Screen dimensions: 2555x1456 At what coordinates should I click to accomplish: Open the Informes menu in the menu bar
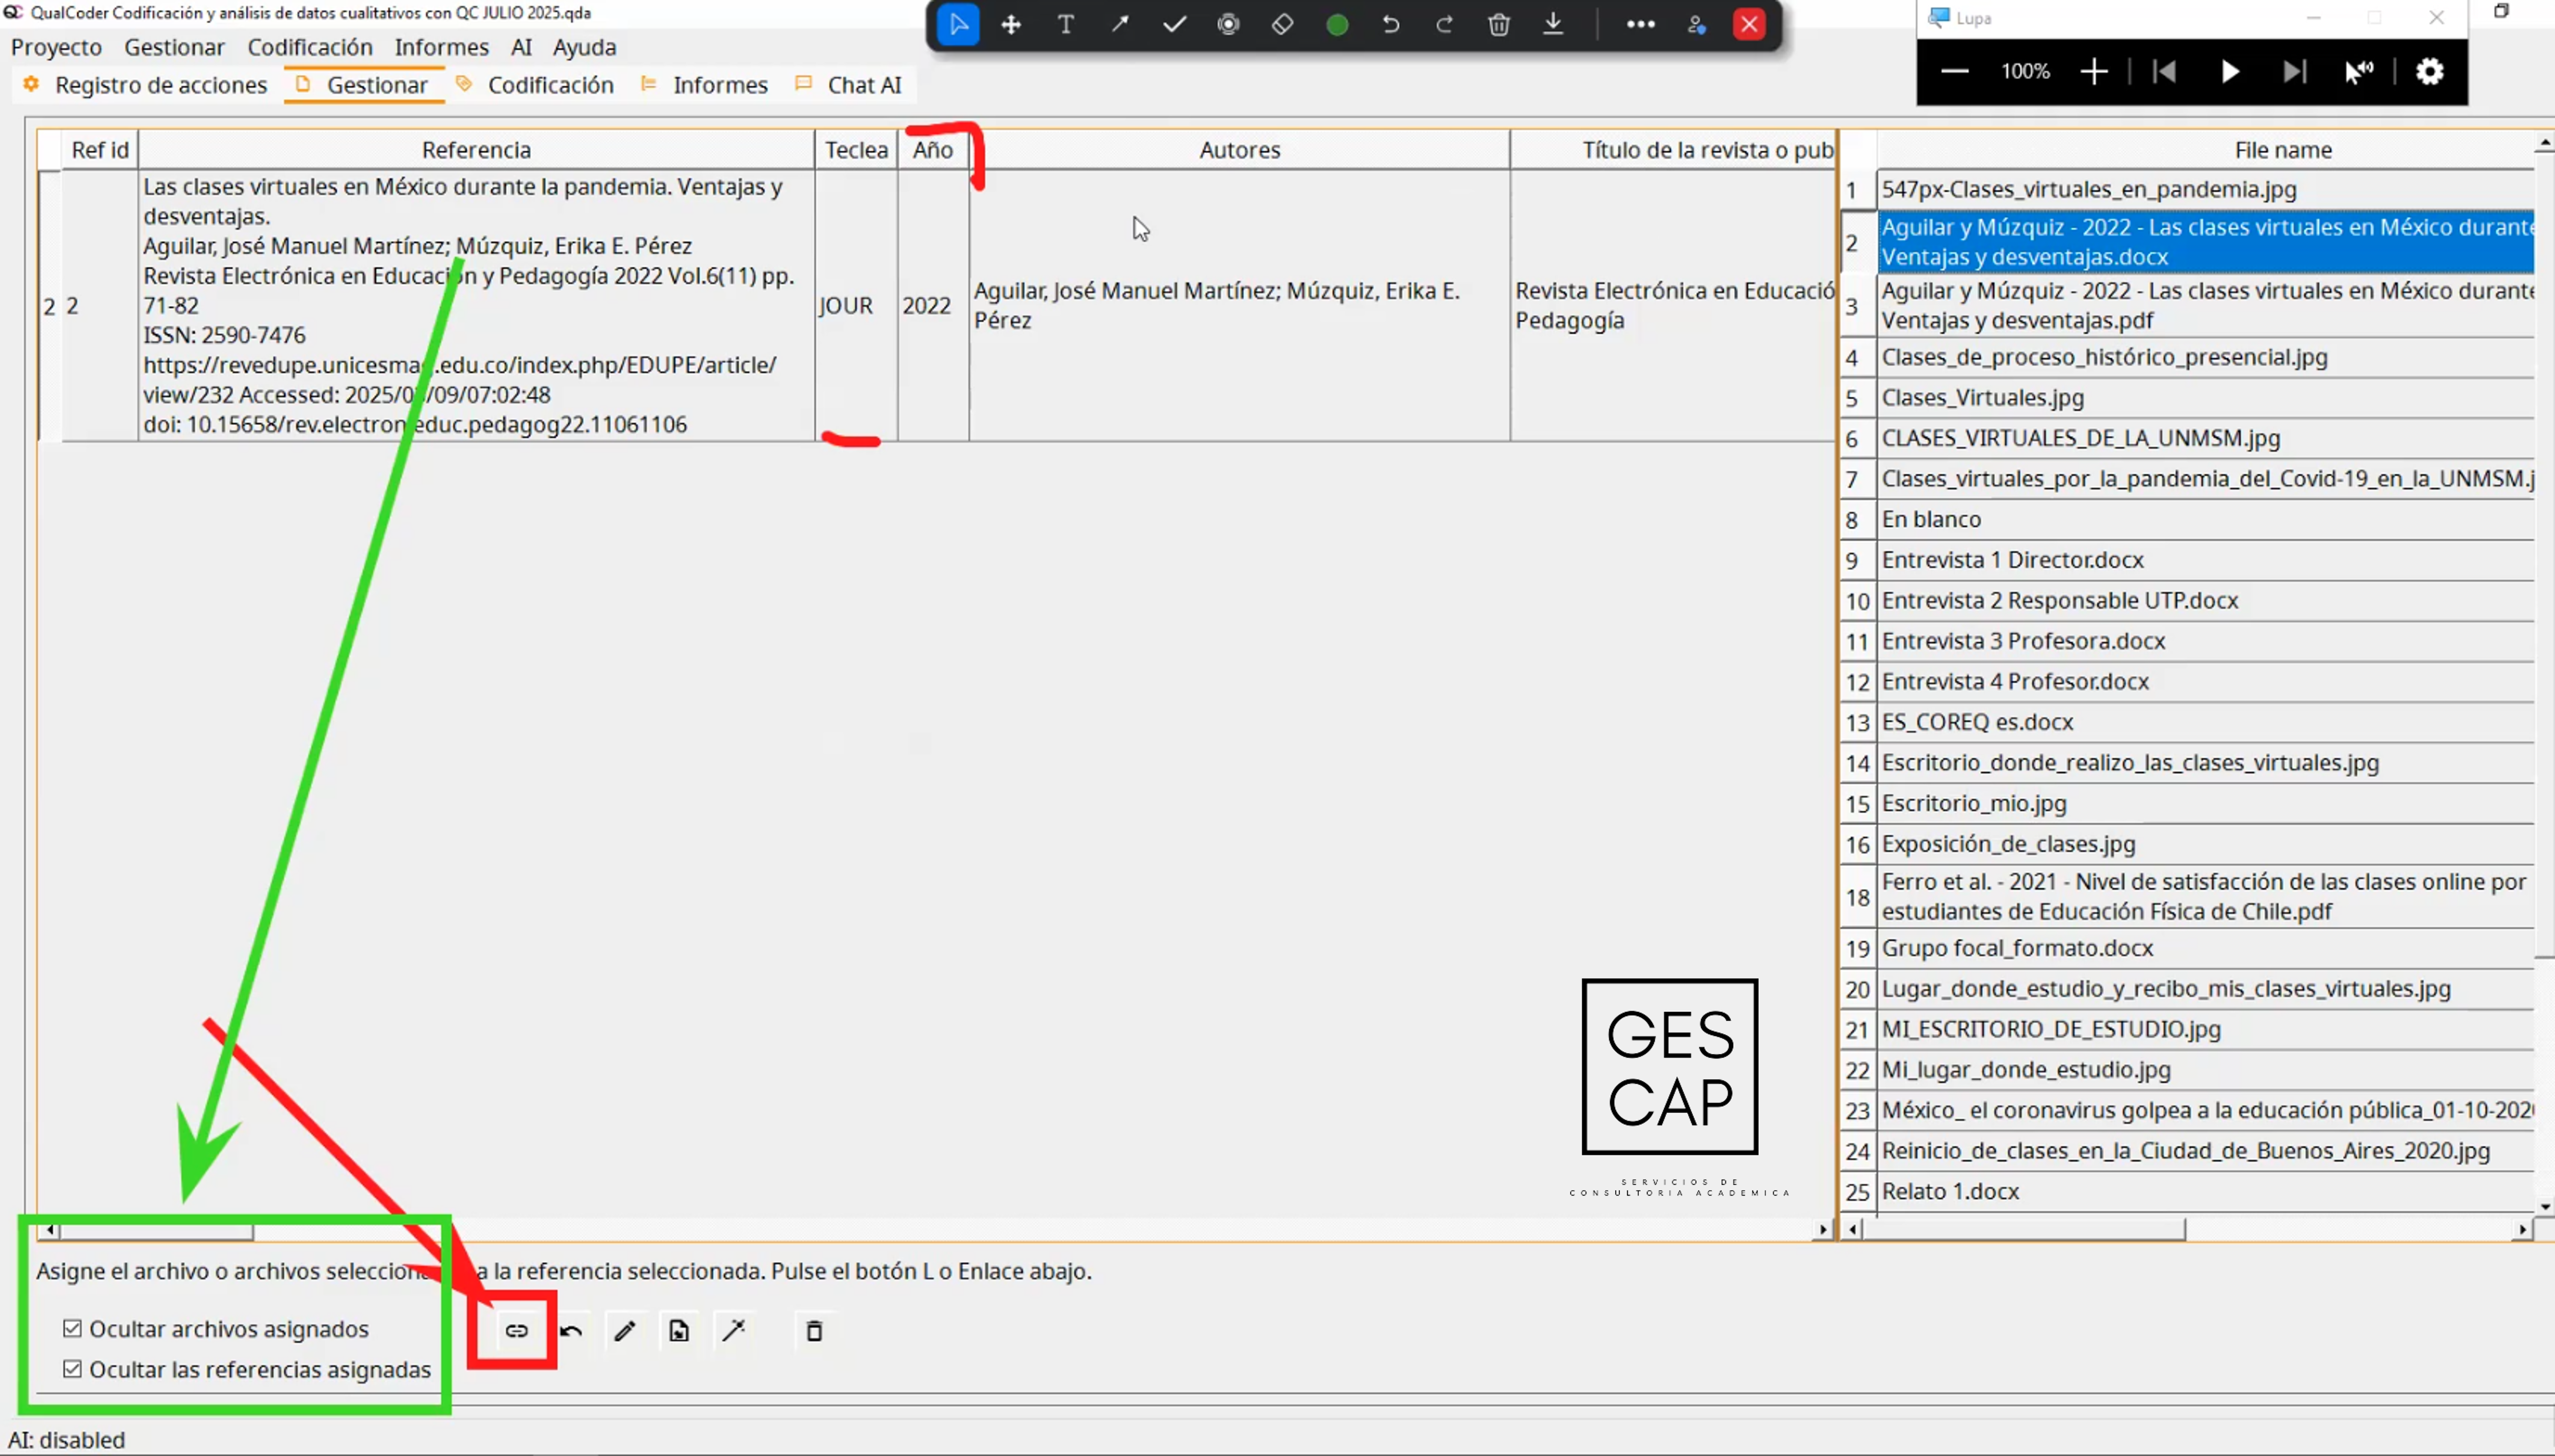441,47
